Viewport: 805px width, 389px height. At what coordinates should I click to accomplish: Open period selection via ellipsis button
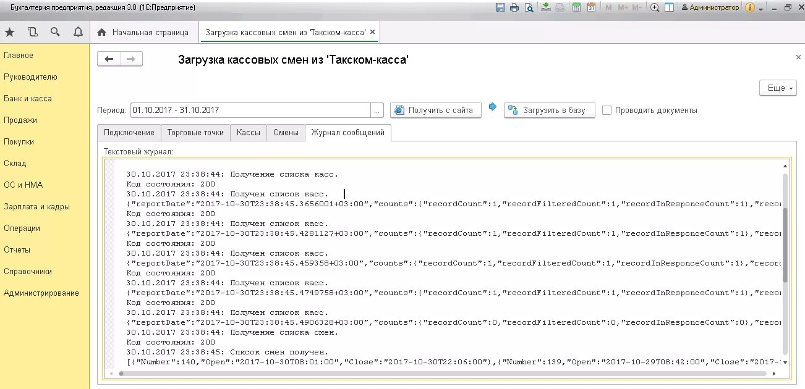(x=377, y=111)
